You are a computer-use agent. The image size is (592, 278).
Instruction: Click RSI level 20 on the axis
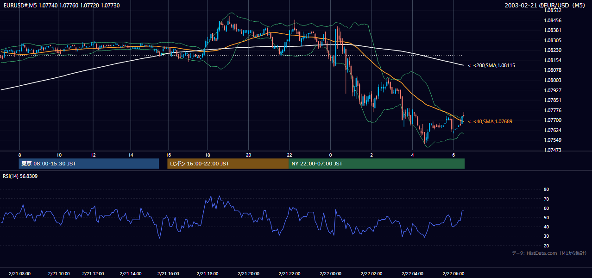(x=546, y=246)
